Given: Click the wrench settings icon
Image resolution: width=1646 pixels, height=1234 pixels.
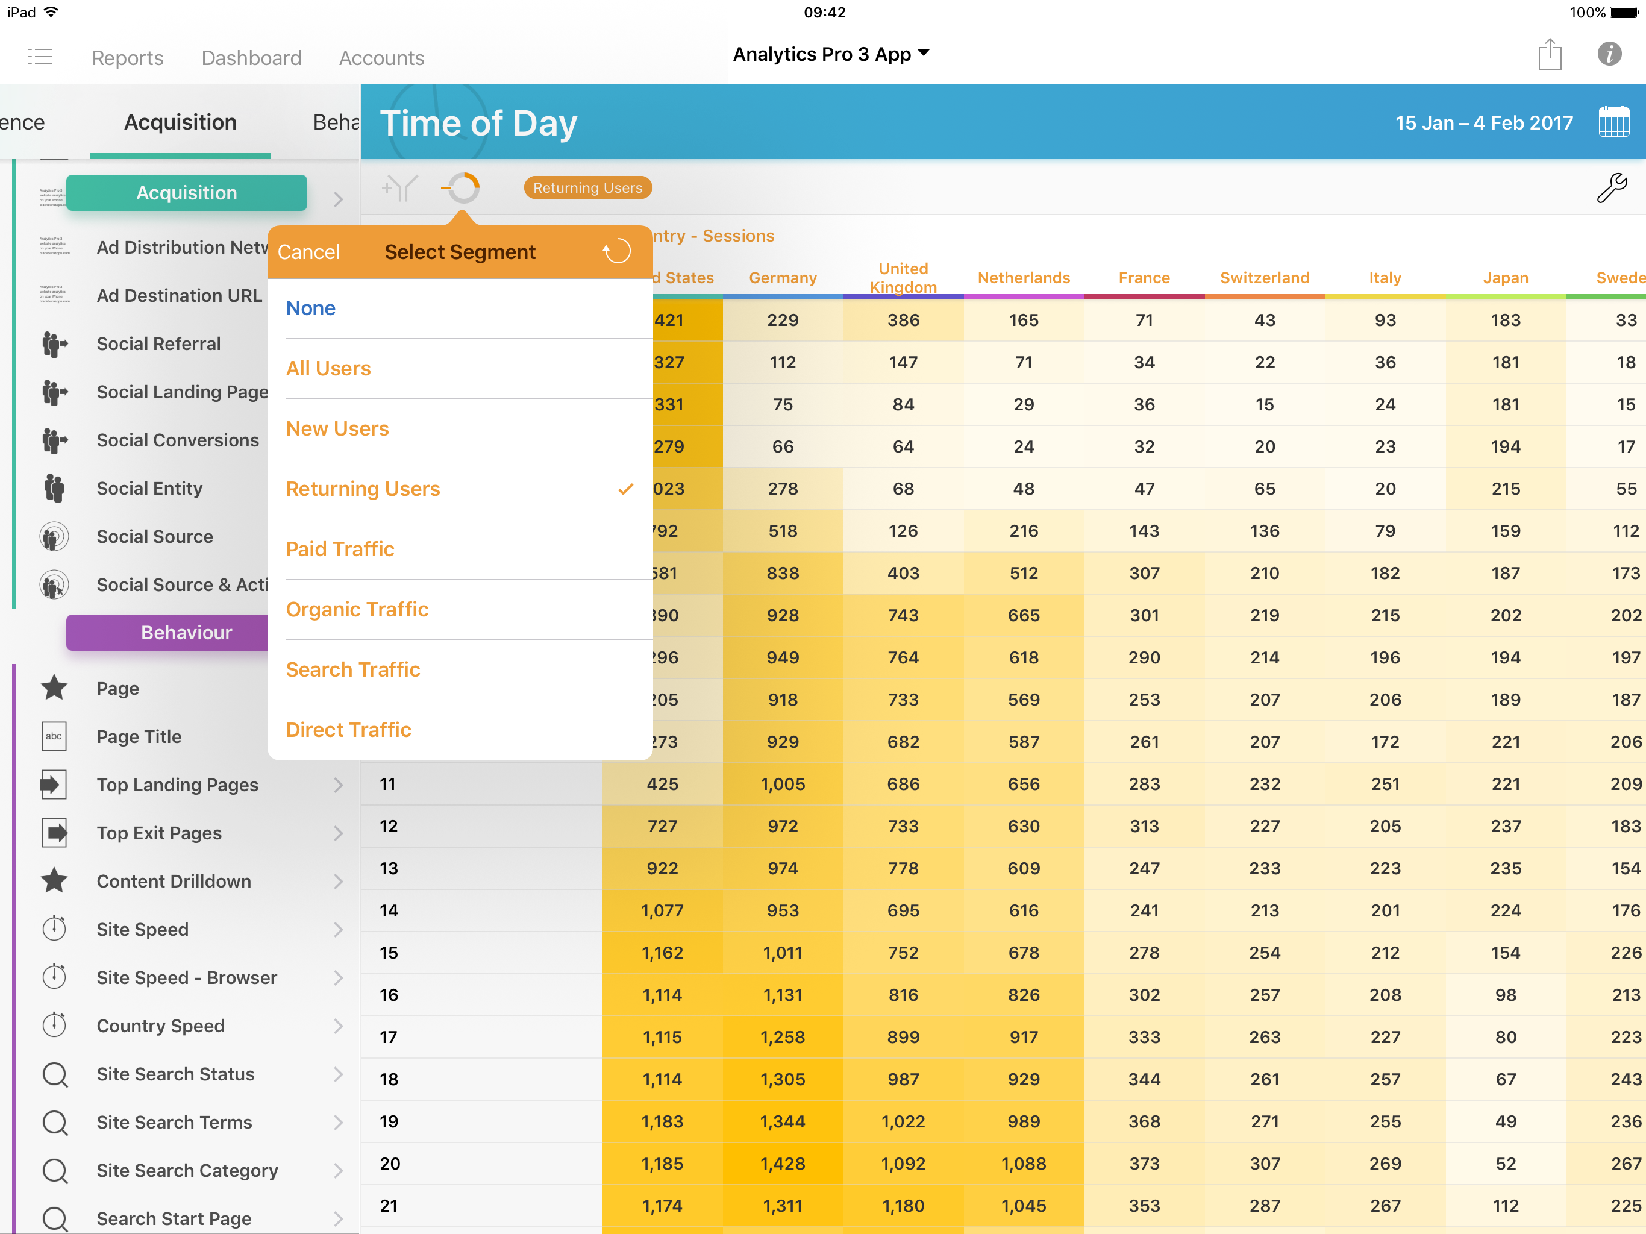Looking at the screenshot, I should (1611, 187).
